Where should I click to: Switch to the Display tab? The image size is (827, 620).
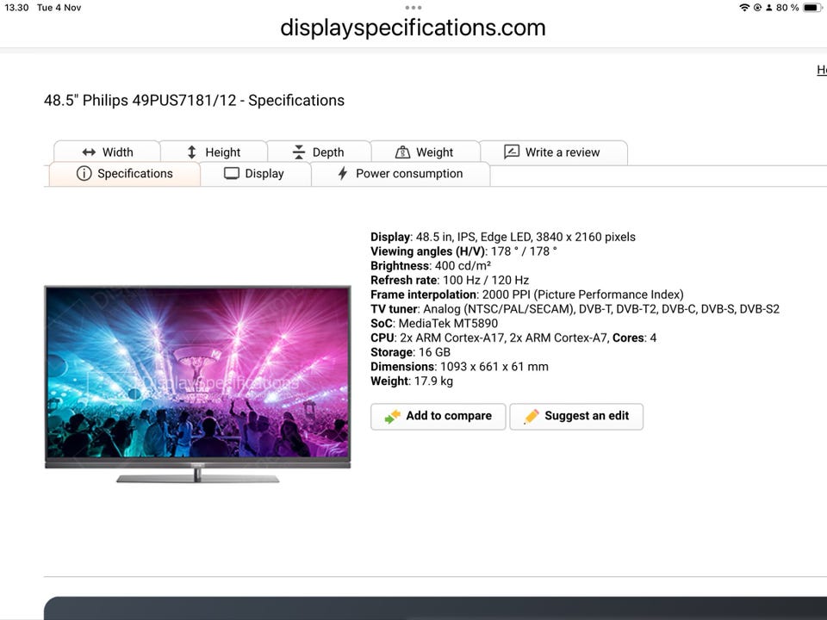(x=255, y=173)
